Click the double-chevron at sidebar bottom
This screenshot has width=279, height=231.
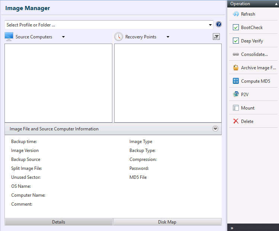tap(232, 228)
